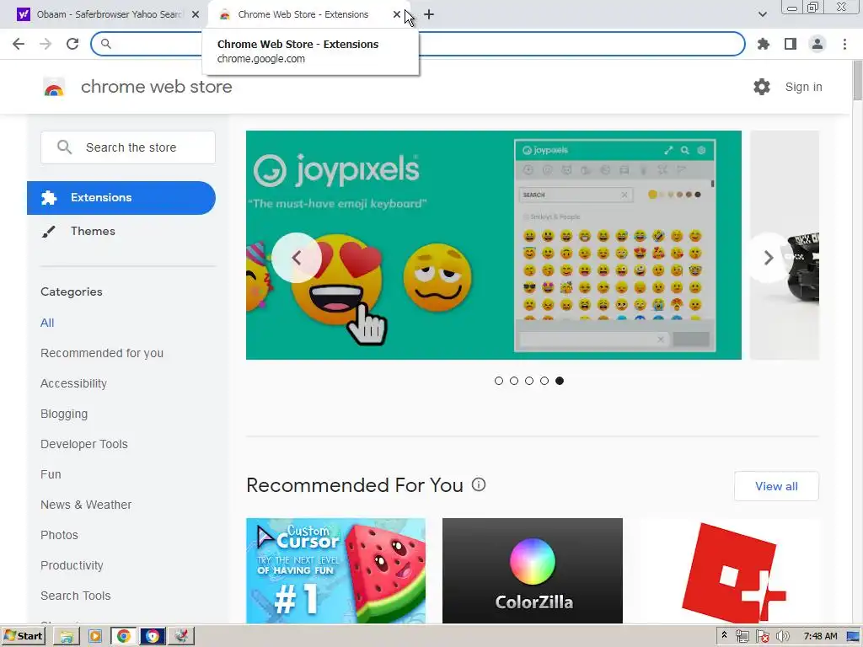Open the News & Weather category
The height and width of the screenshot is (647, 863).
click(86, 505)
